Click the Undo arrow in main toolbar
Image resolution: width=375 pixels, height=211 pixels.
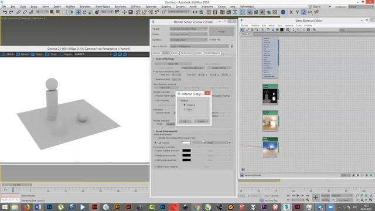coord(5,12)
